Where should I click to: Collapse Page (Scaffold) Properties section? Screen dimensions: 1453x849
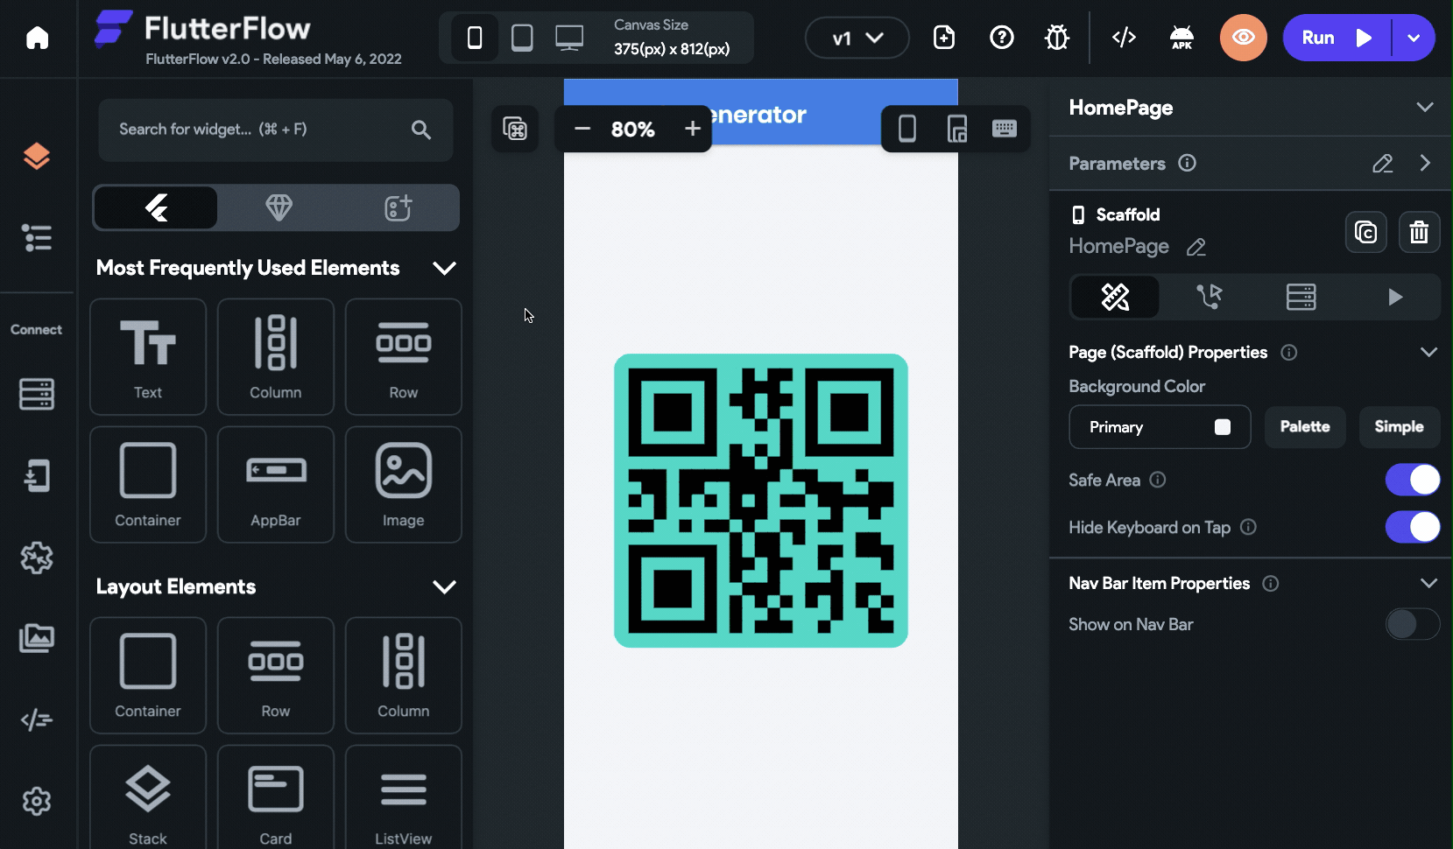click(1428, 352)
